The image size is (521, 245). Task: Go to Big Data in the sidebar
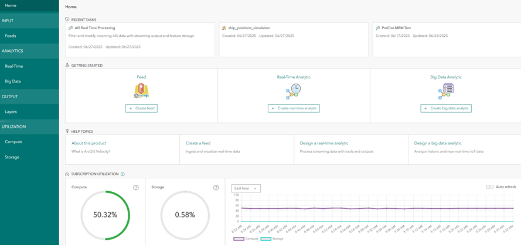(13, 81)
